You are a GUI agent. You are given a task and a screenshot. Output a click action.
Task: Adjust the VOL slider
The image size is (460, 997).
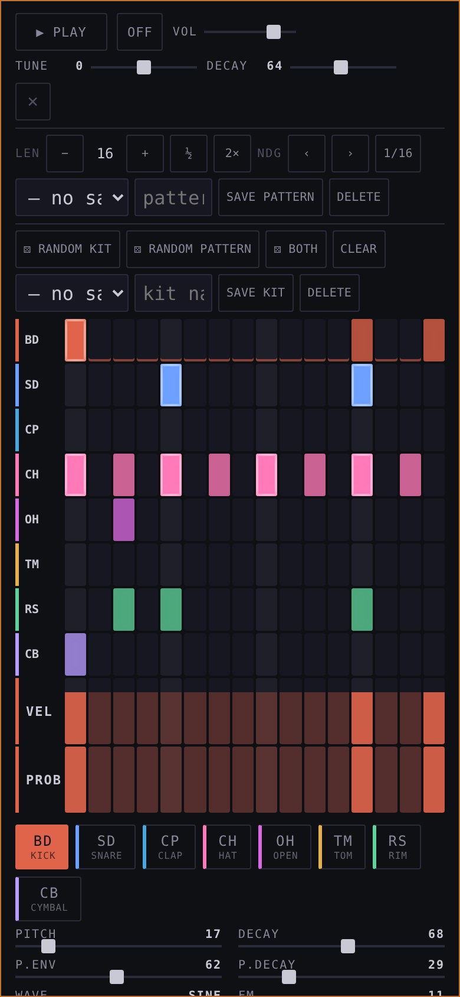click(x=250, y=32)
